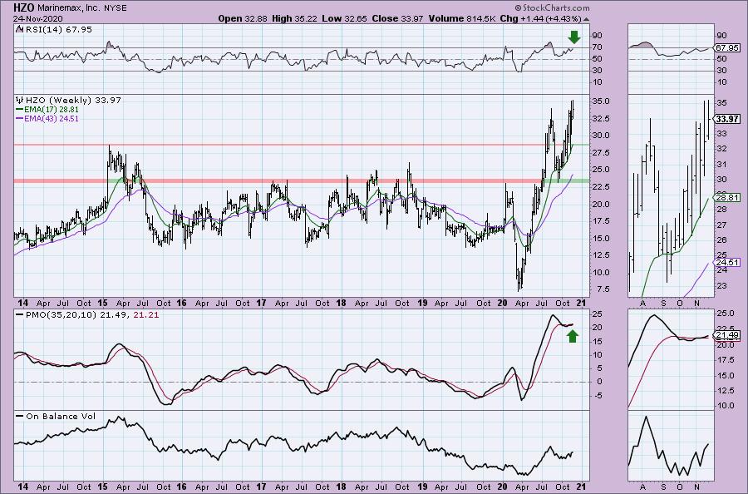Screen dimensions: 748x494
Task: Click the Close 33.97 value in header
Action: pyautogui.click(x=398, y=18)
